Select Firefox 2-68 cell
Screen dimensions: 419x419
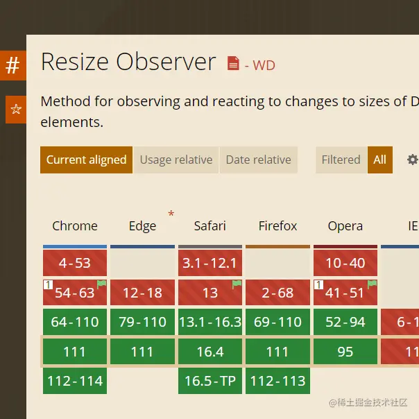277,293
